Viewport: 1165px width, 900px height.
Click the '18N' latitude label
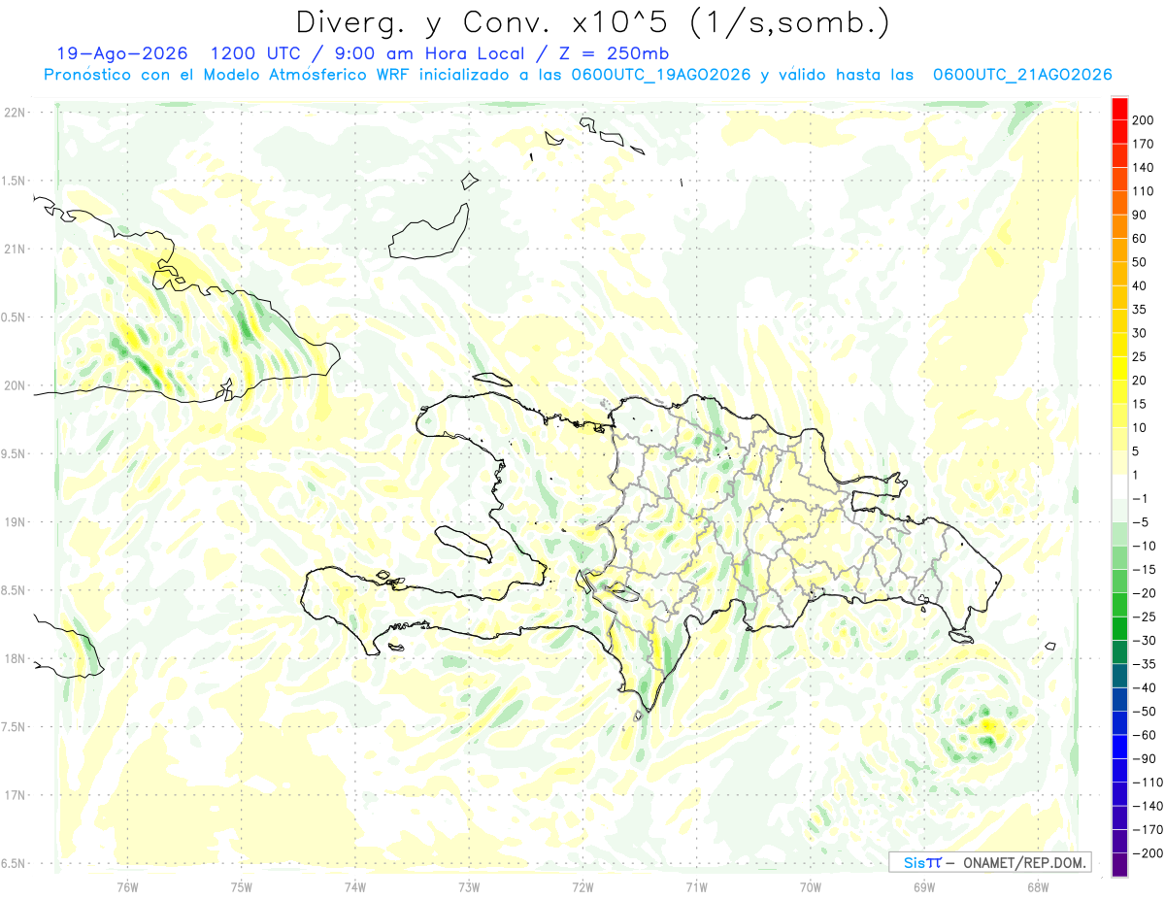point(16,659)
